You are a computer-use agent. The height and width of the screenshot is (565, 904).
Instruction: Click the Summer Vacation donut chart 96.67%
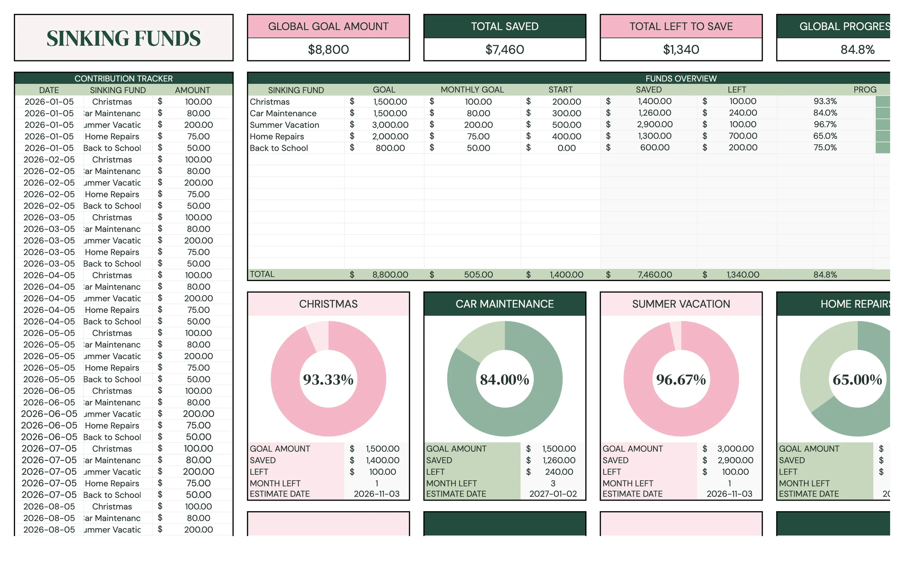[x=681, y=379]
